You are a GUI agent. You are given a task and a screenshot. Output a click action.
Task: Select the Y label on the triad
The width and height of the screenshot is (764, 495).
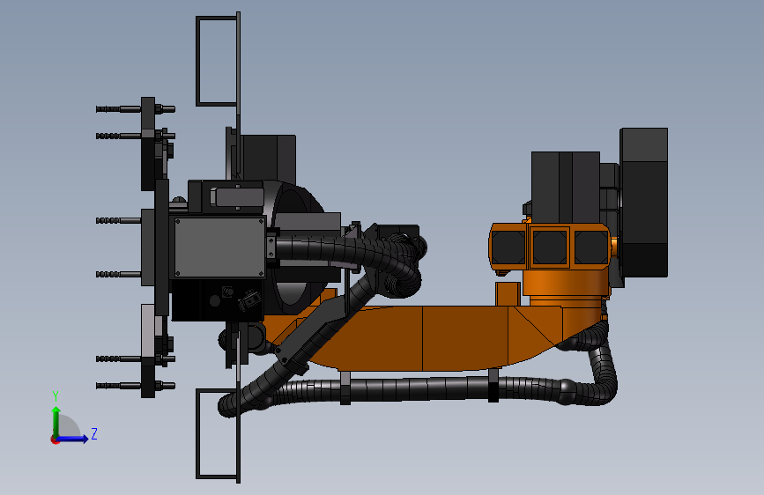(56, 396)
